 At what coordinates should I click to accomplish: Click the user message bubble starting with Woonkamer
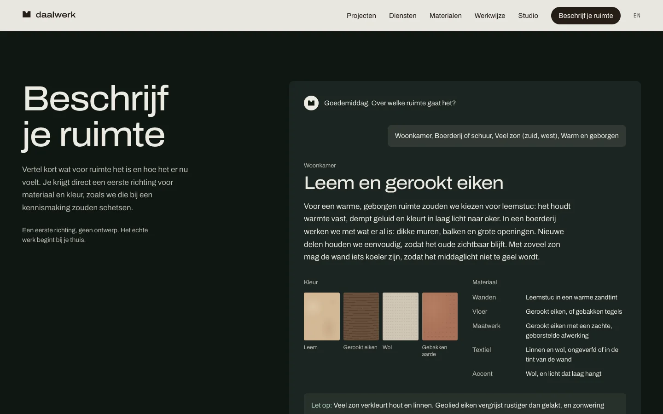[x=507, y=136]
